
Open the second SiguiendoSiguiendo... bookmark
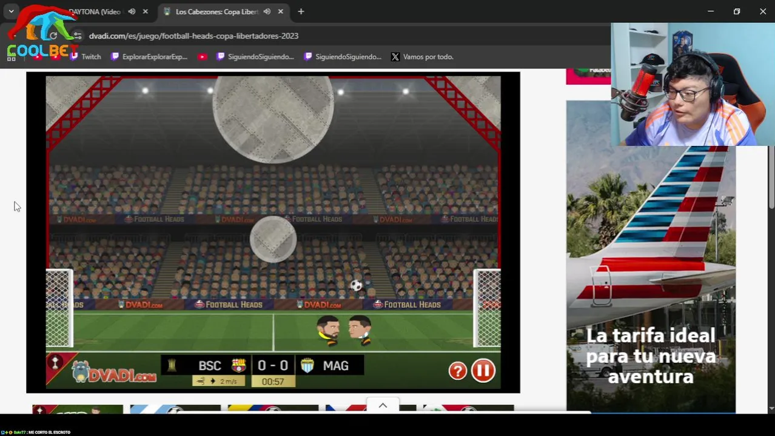[343, 56]
